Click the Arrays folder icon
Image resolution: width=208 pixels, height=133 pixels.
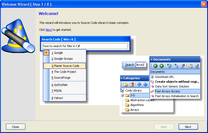(127, 110)
